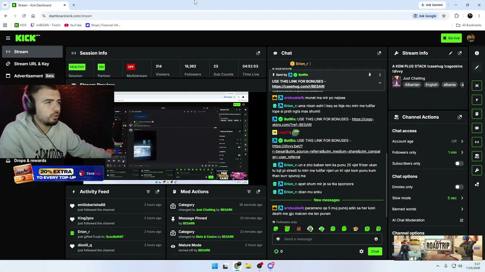Open chat settings gear icon

point(361,251)
